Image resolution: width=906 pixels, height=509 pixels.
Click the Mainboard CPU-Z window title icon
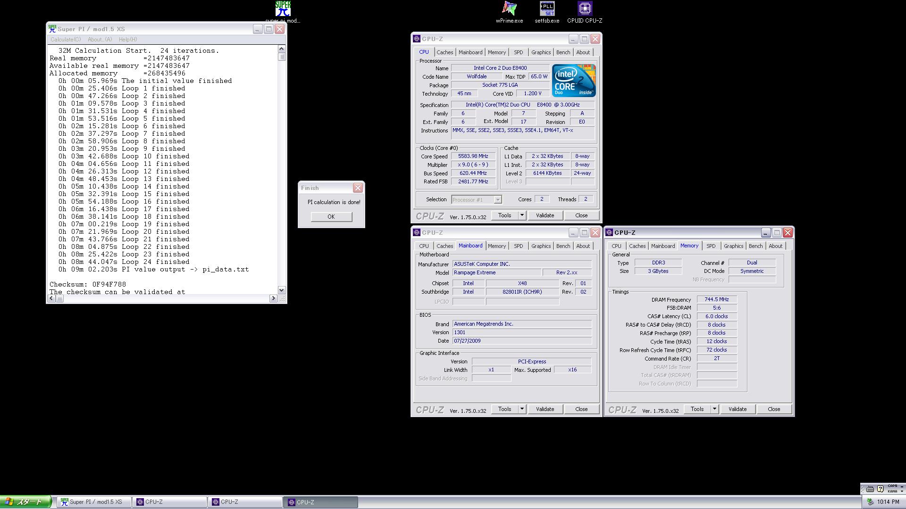[x=417, y=232]
